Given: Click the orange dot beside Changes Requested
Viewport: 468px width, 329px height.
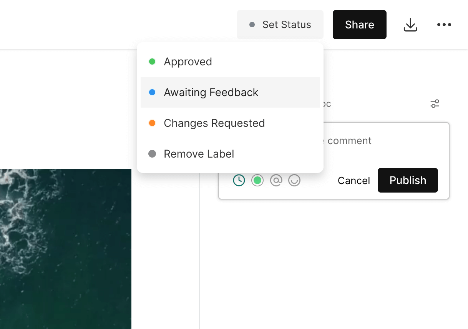Looking at the screenshot, I should coord(152,123).
